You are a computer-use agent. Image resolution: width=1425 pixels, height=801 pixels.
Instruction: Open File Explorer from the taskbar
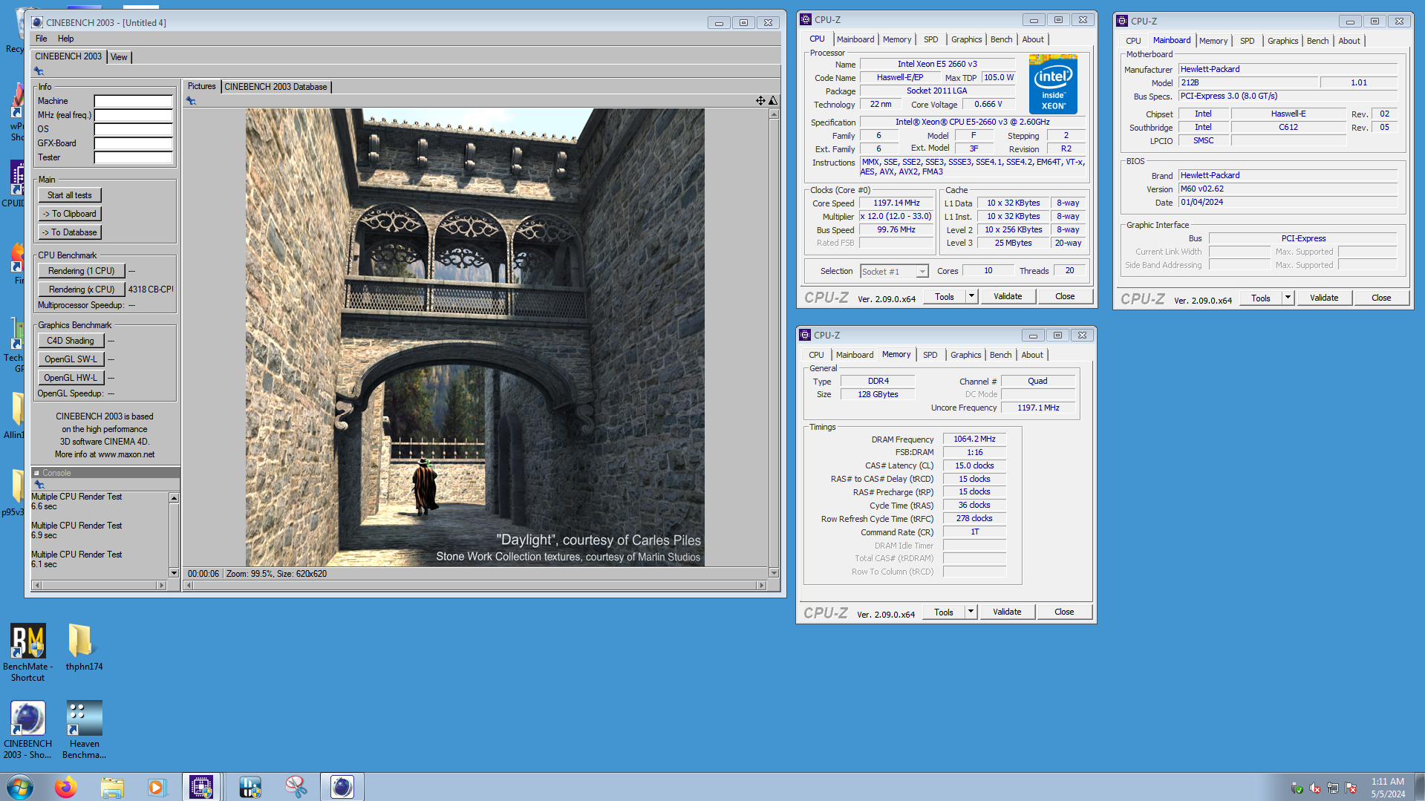coord(112,787)
